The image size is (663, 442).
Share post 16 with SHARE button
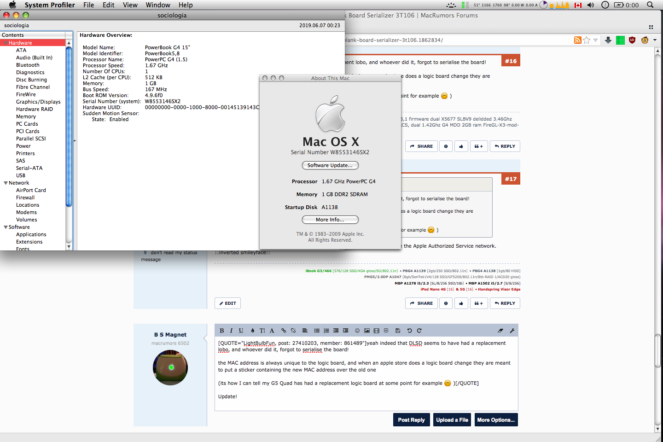tap(421, 146)
